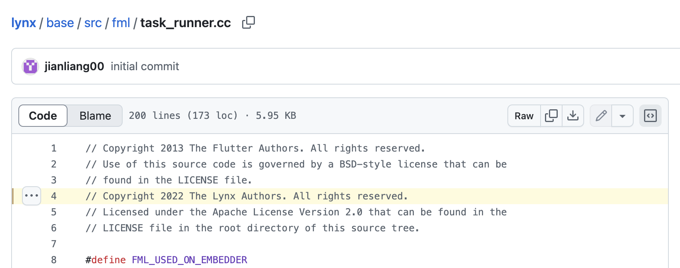Select the Code view tab
680x268 pixels.
point(43,116)
